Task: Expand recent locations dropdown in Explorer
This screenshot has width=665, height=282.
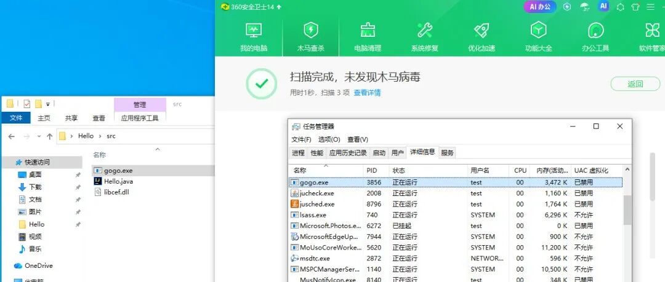Action: point(39,136)
